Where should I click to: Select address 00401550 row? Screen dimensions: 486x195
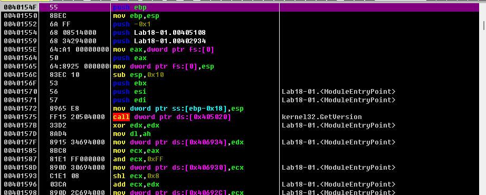coord(21,16)
